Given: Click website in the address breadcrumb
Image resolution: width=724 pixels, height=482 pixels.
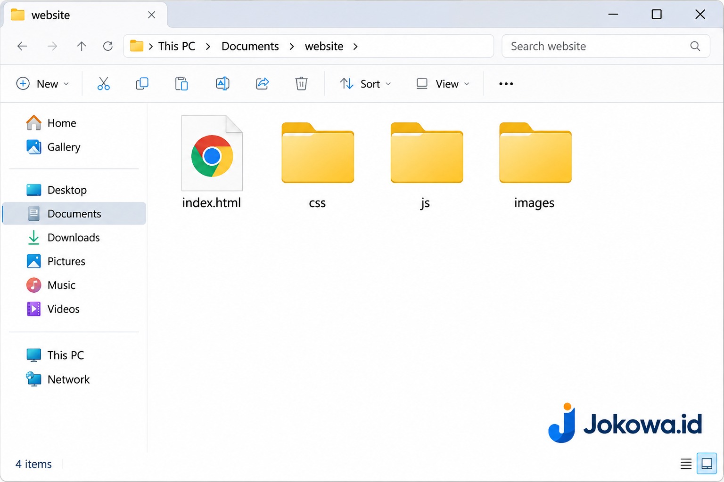Looking at the screenshot, I should coord(324,46).
